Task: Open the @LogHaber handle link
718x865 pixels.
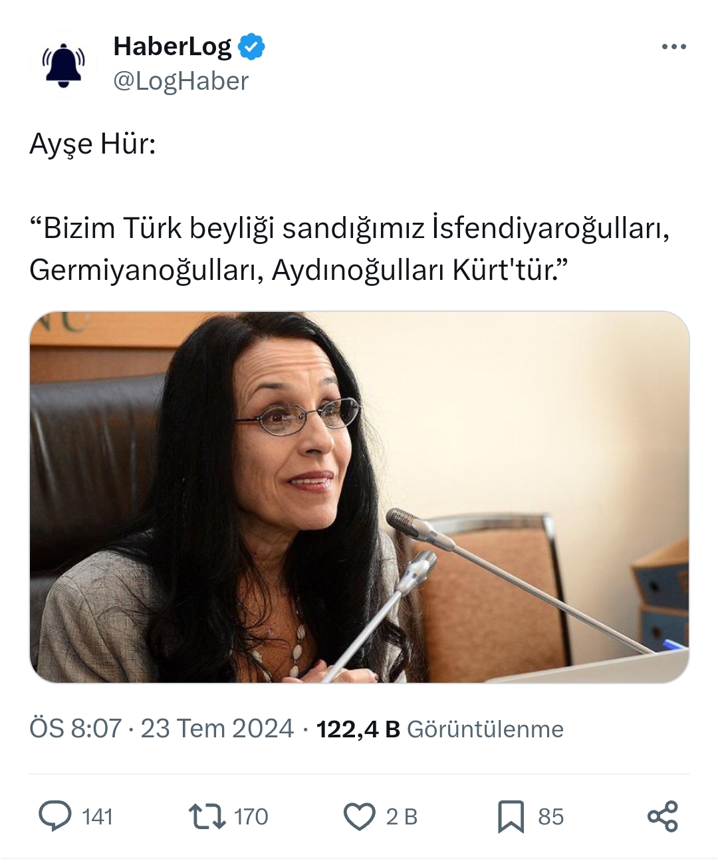Action: 181,81
